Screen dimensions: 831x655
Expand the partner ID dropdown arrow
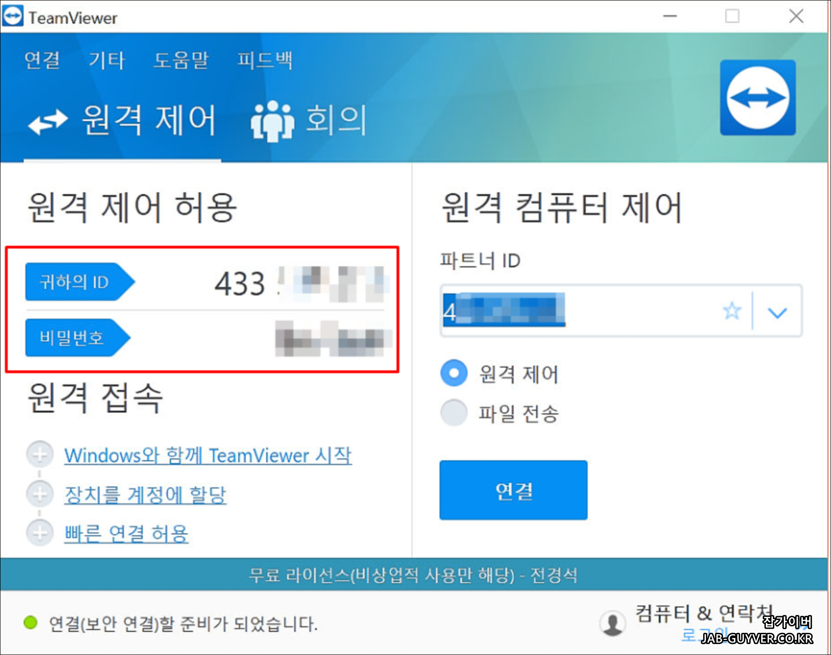click(x=777, y=313)
